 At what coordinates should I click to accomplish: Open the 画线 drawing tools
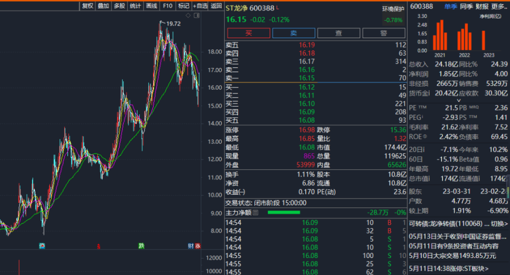(151, 6)
